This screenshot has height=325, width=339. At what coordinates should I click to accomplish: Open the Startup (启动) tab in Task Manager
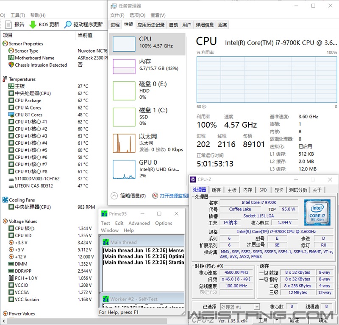(x=173, y=25)
